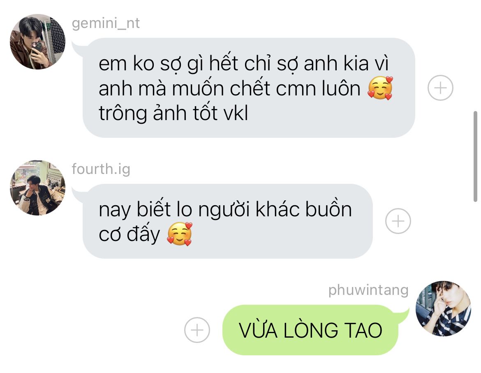This screenshot has height=373, width=481.
Task: Open gemini_nt's profile picture
Action: point(37,42)
